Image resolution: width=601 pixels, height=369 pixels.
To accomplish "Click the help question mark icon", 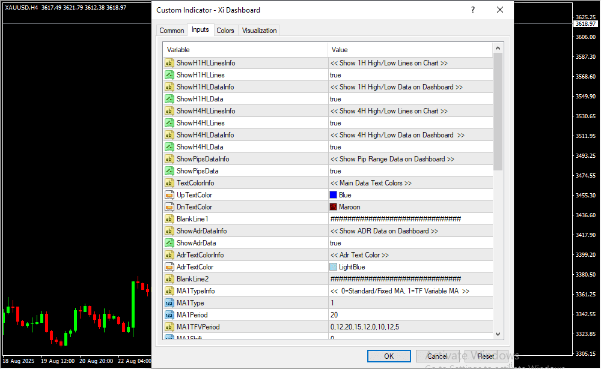I will point(473,10).
